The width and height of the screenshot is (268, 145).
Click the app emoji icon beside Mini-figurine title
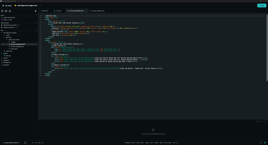pos(15,6)
